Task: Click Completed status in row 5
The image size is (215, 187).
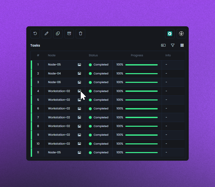Action: pos(101,100)
